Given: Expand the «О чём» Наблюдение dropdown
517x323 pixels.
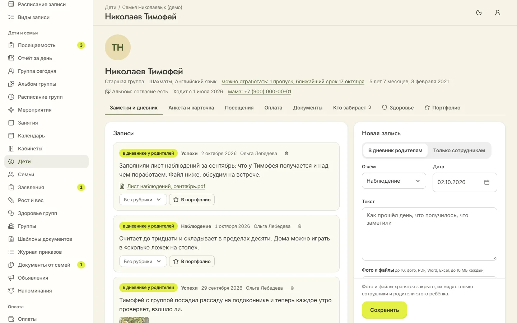Looking at the screenshot, I should click(x=394, y=181).
